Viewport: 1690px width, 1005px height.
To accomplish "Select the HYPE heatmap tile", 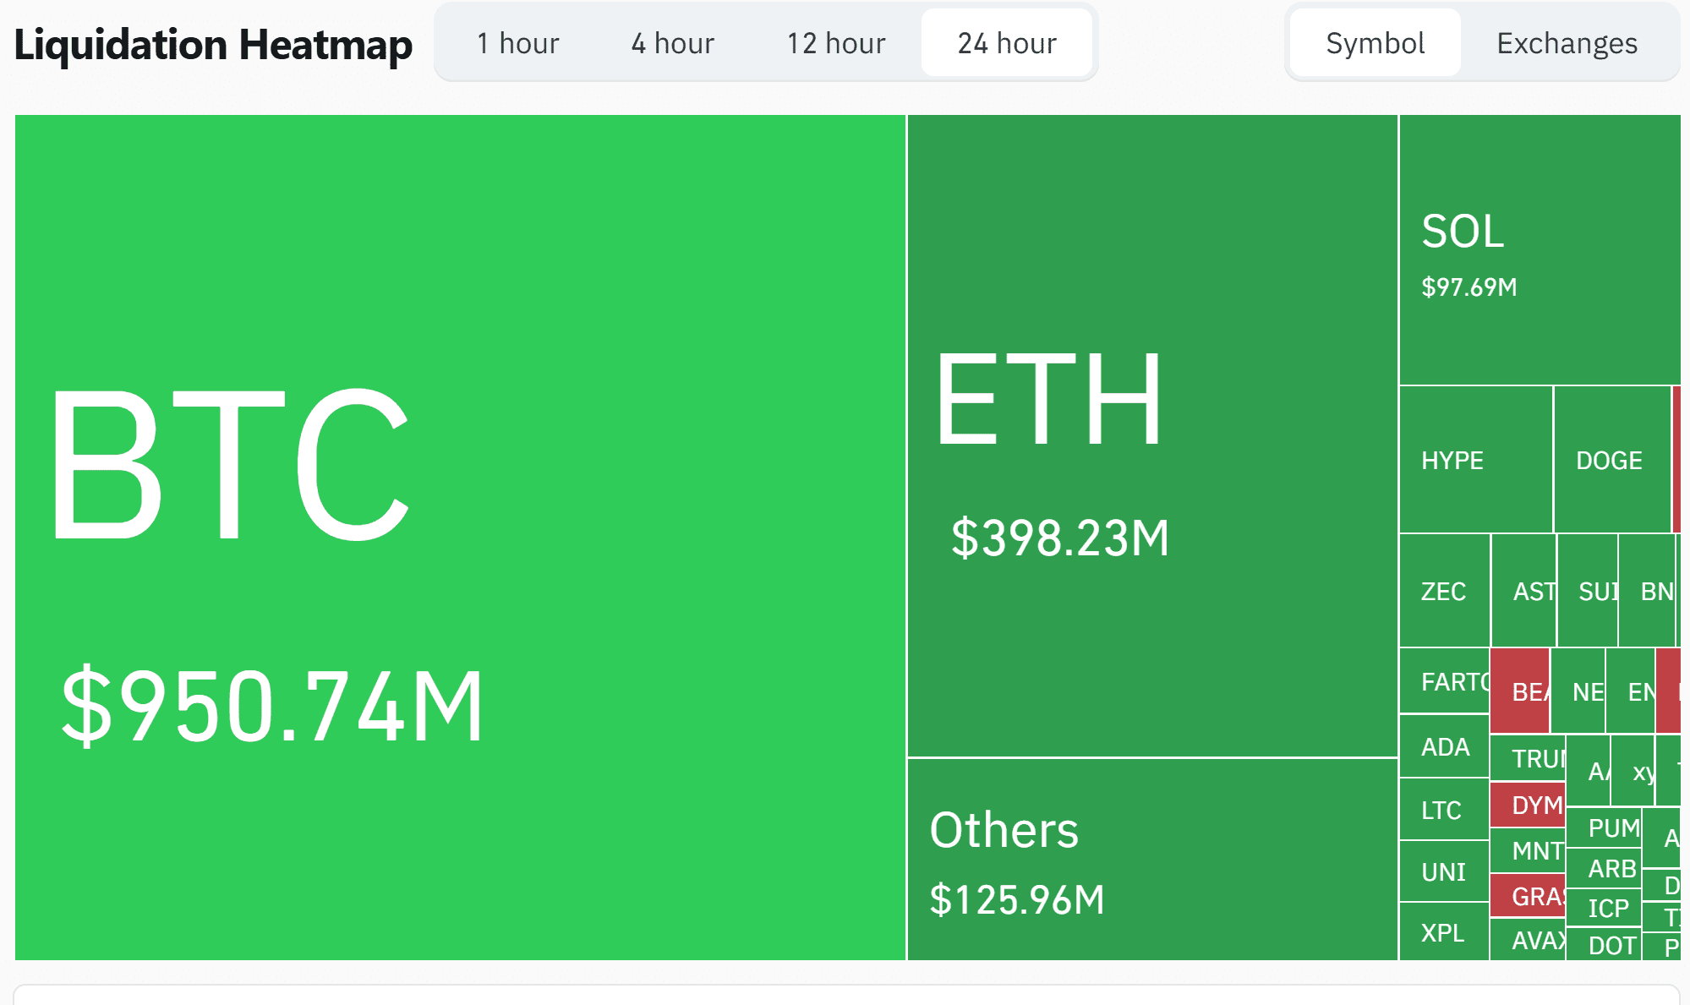I will tap(1475, 460).
